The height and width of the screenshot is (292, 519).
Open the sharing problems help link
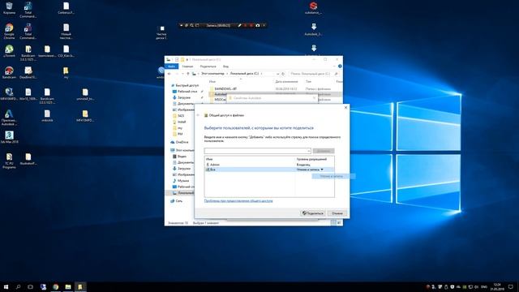click(238, 200)
